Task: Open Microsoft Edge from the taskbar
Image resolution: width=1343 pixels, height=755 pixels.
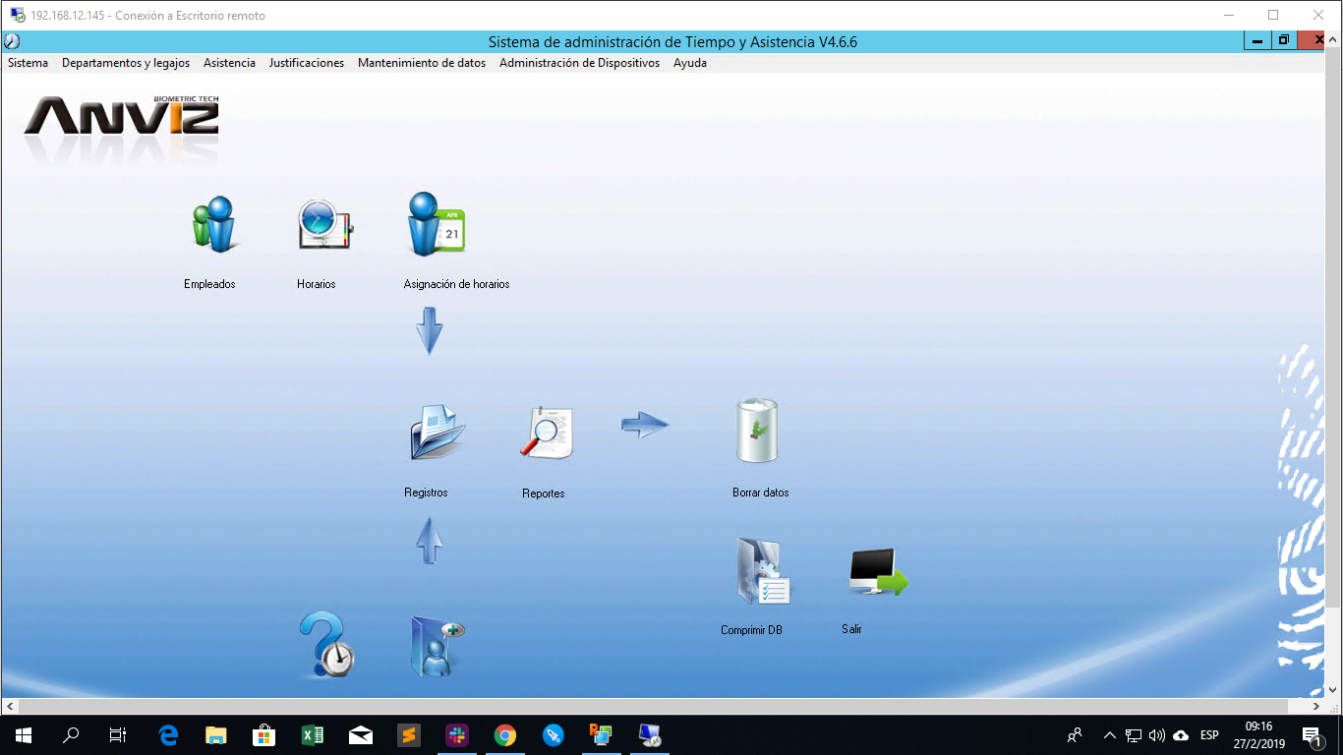Action: 168,735
